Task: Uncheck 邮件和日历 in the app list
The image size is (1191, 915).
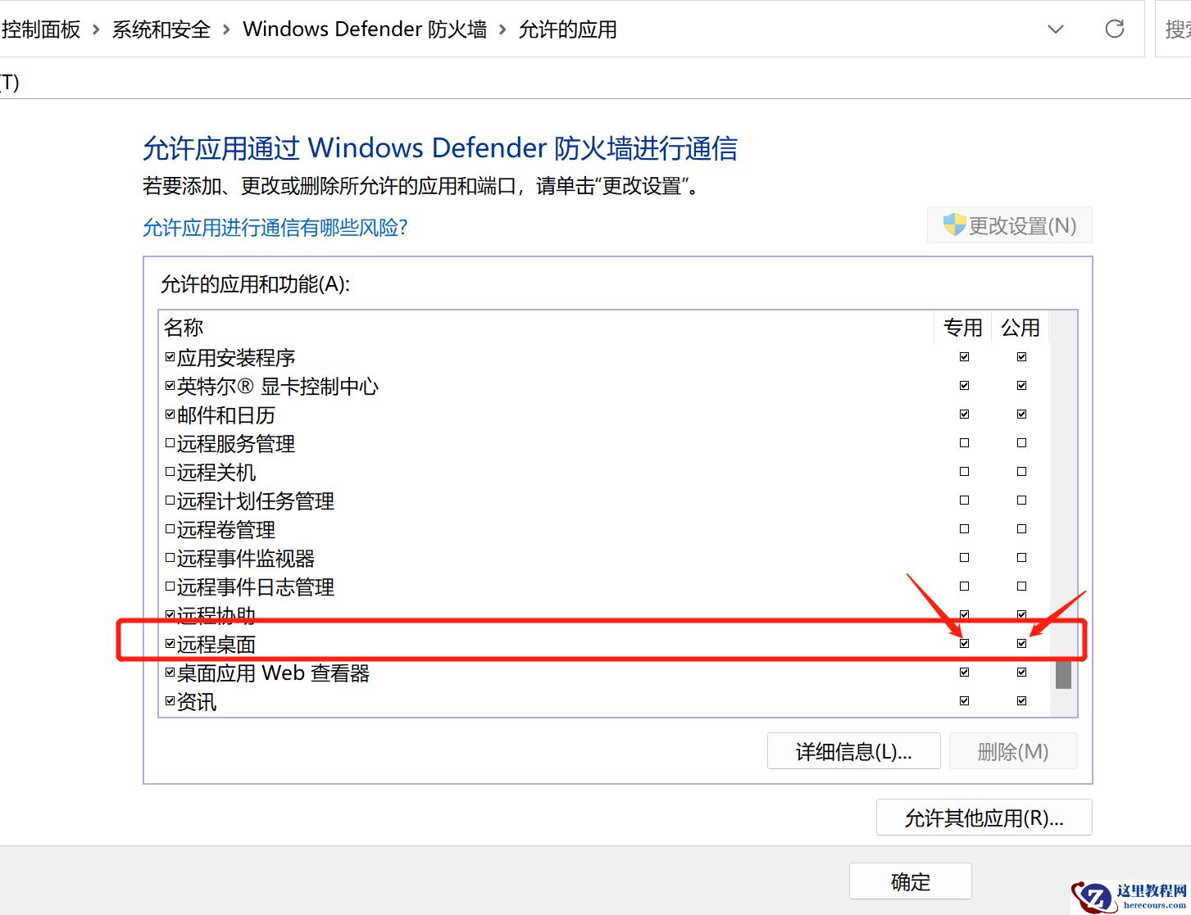Action: click(169, 413)
